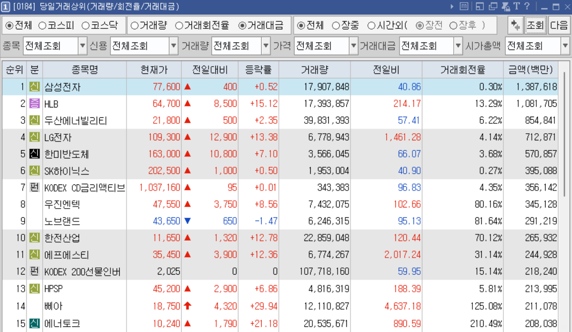
Task: Toggle the pin lock icon in title bar
Action: [505, 7]
